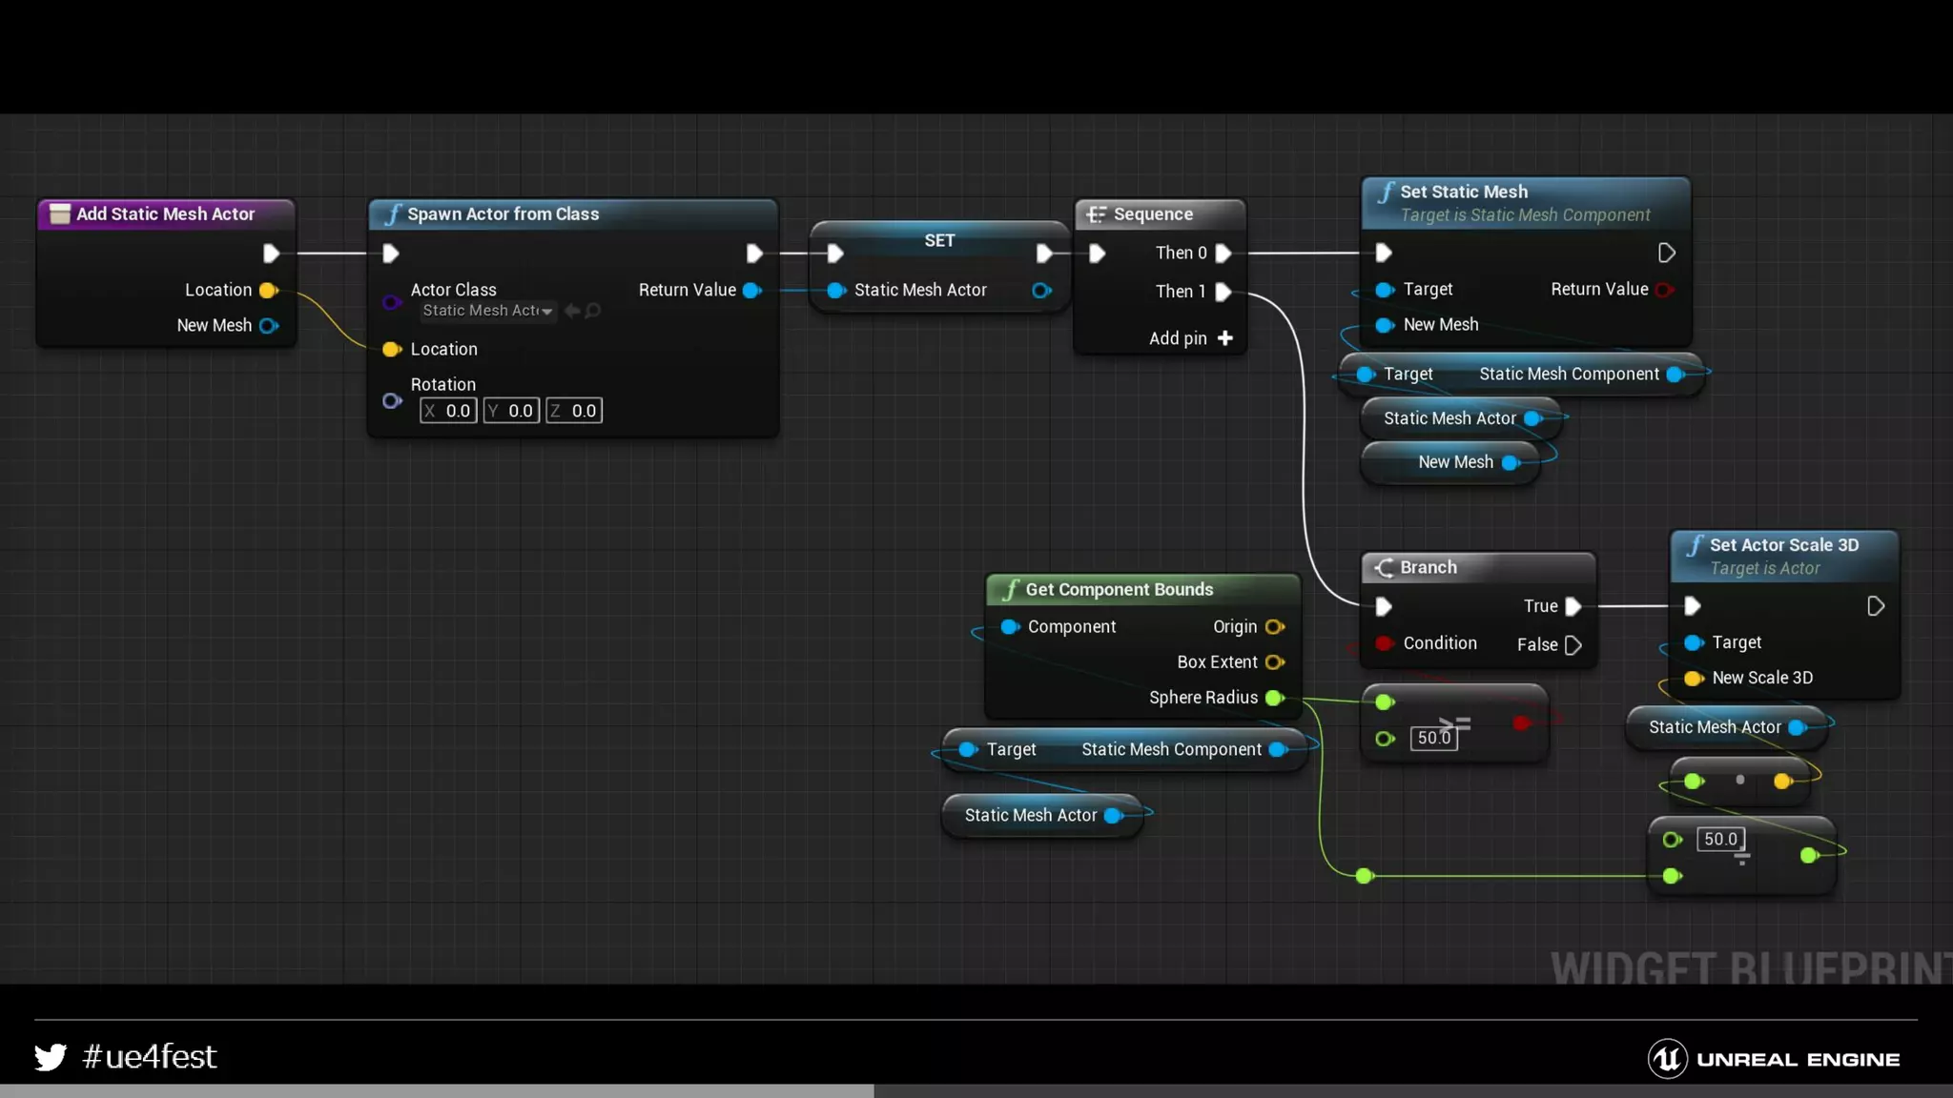Screen dimensions: 1953x1098
Task: Click the Rotation X value field
Action: [x=448, y=411]
